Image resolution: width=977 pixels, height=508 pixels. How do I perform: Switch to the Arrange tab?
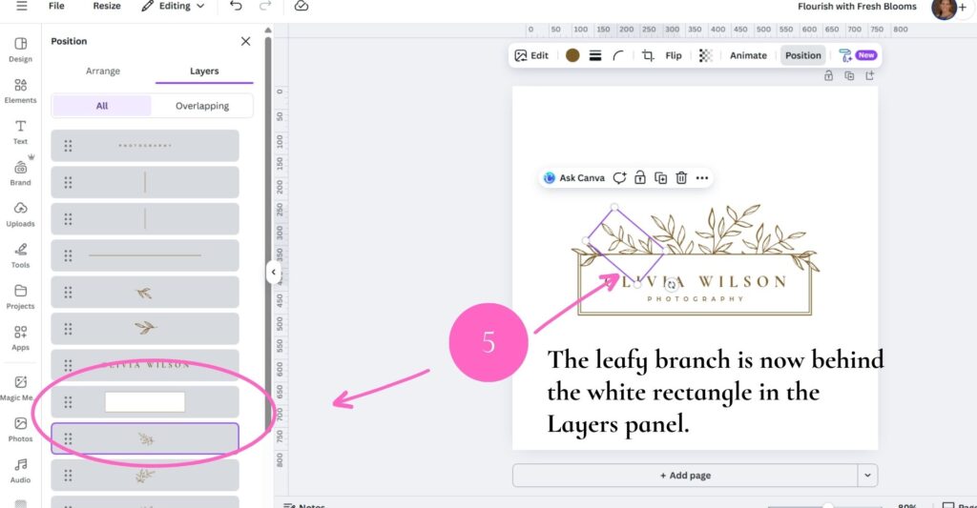(x=103, y=71)
